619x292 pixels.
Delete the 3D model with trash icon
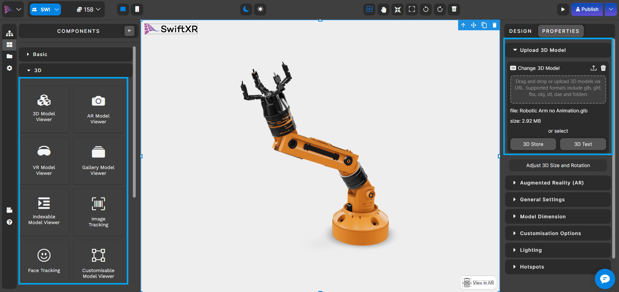603,68
